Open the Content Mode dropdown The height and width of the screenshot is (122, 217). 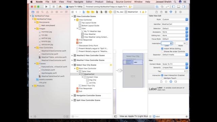pyautogui.click(x=175, y=64)
